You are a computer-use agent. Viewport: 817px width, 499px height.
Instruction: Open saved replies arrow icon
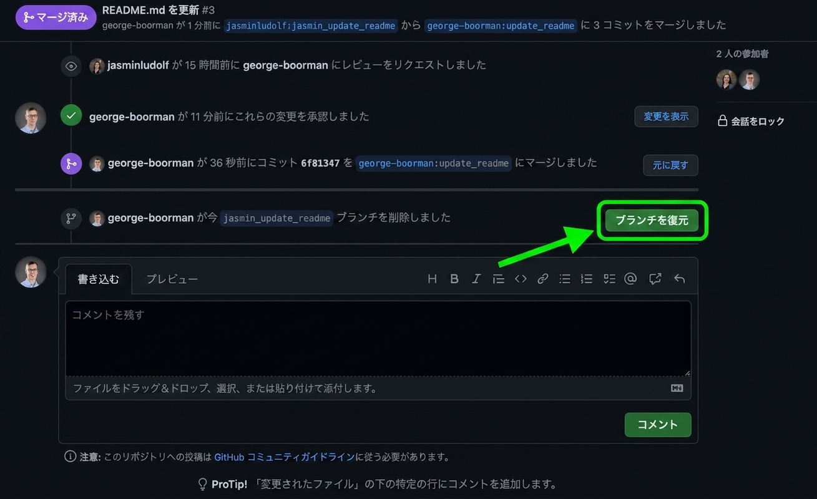(680, 279)
